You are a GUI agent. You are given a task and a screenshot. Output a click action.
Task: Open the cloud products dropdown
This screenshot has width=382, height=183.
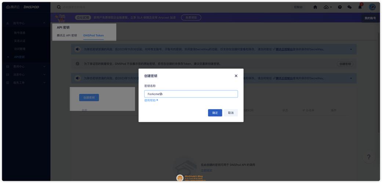[327, 7]
